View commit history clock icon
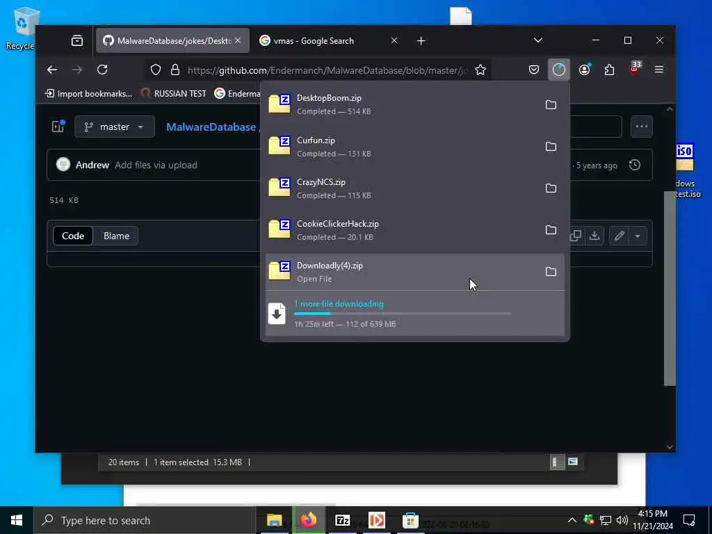The width and height of the screenshot is (712, 534). click(635, 165)
